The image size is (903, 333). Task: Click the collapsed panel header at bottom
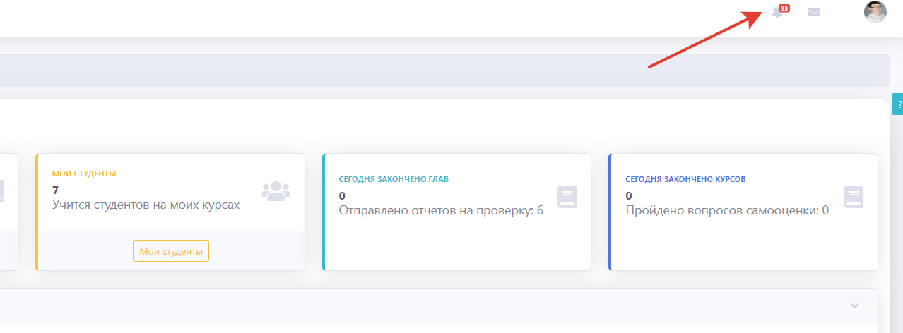click(x=424, y=306)
